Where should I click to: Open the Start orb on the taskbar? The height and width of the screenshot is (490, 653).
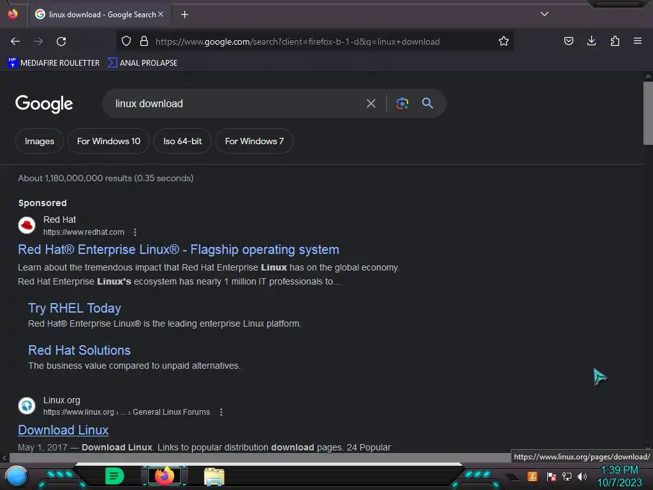17,477
